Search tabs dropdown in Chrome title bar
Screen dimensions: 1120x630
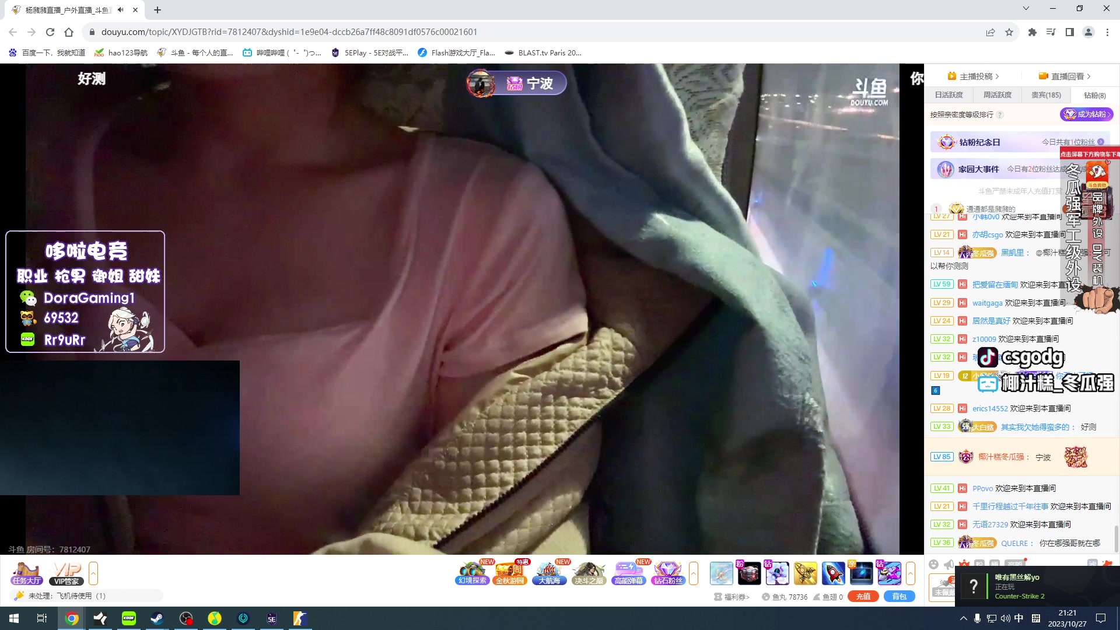click(x=1026, y=8)
